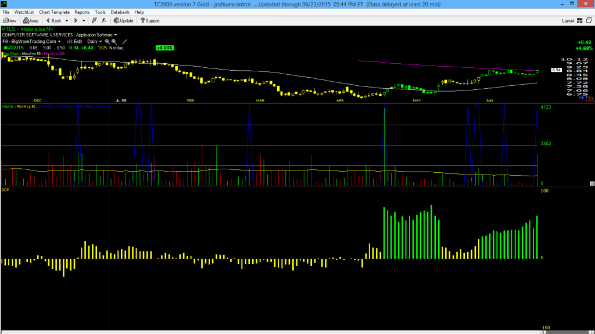
Task: Click the Update toolbar button
Action: pyautogui.click(x=124, y=21)
